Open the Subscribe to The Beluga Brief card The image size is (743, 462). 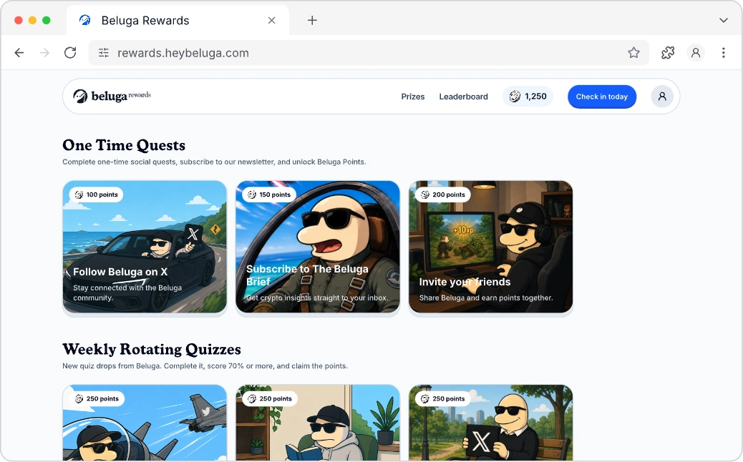pyautogui.click(x=318, y=247)
